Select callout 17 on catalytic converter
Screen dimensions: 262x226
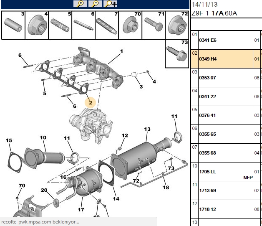81,210
